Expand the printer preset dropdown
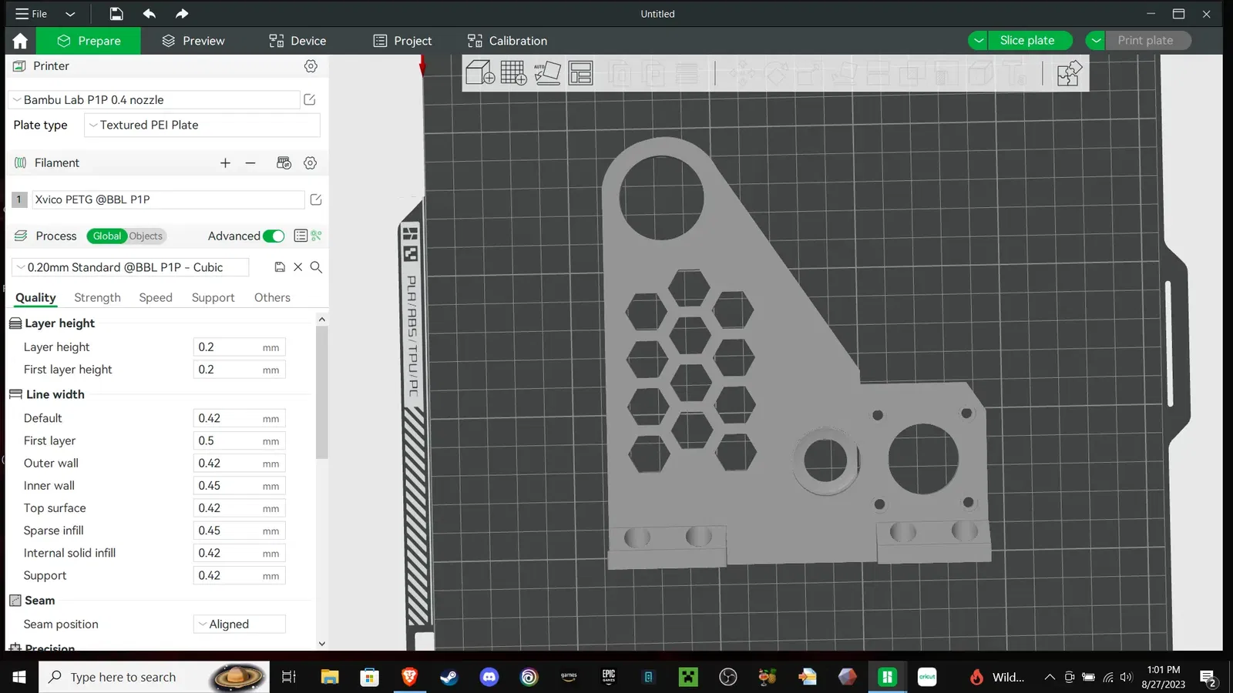1233x693 pixels. point(154,100)
